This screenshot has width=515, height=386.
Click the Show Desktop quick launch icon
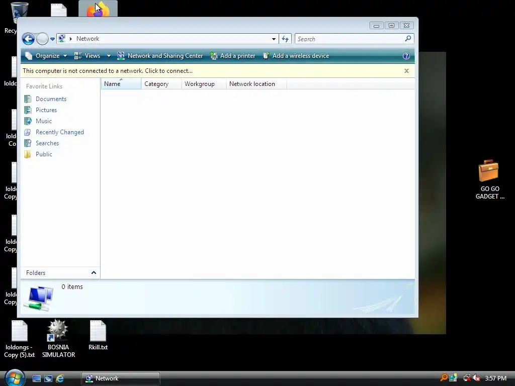36,378
